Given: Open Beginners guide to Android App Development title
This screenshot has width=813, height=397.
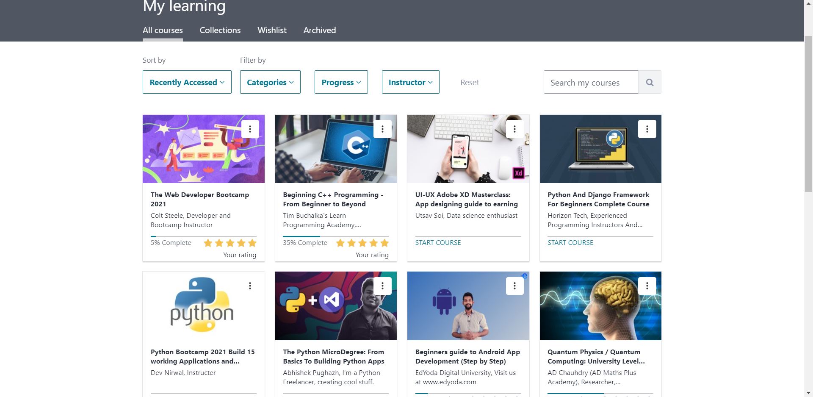Looking at the screenshot, I should coord(467,356).
